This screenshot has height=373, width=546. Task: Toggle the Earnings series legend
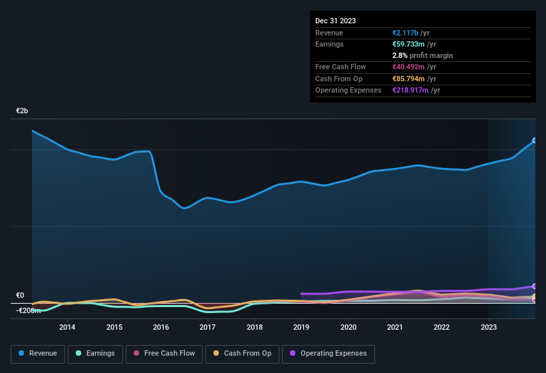(95, 354)
